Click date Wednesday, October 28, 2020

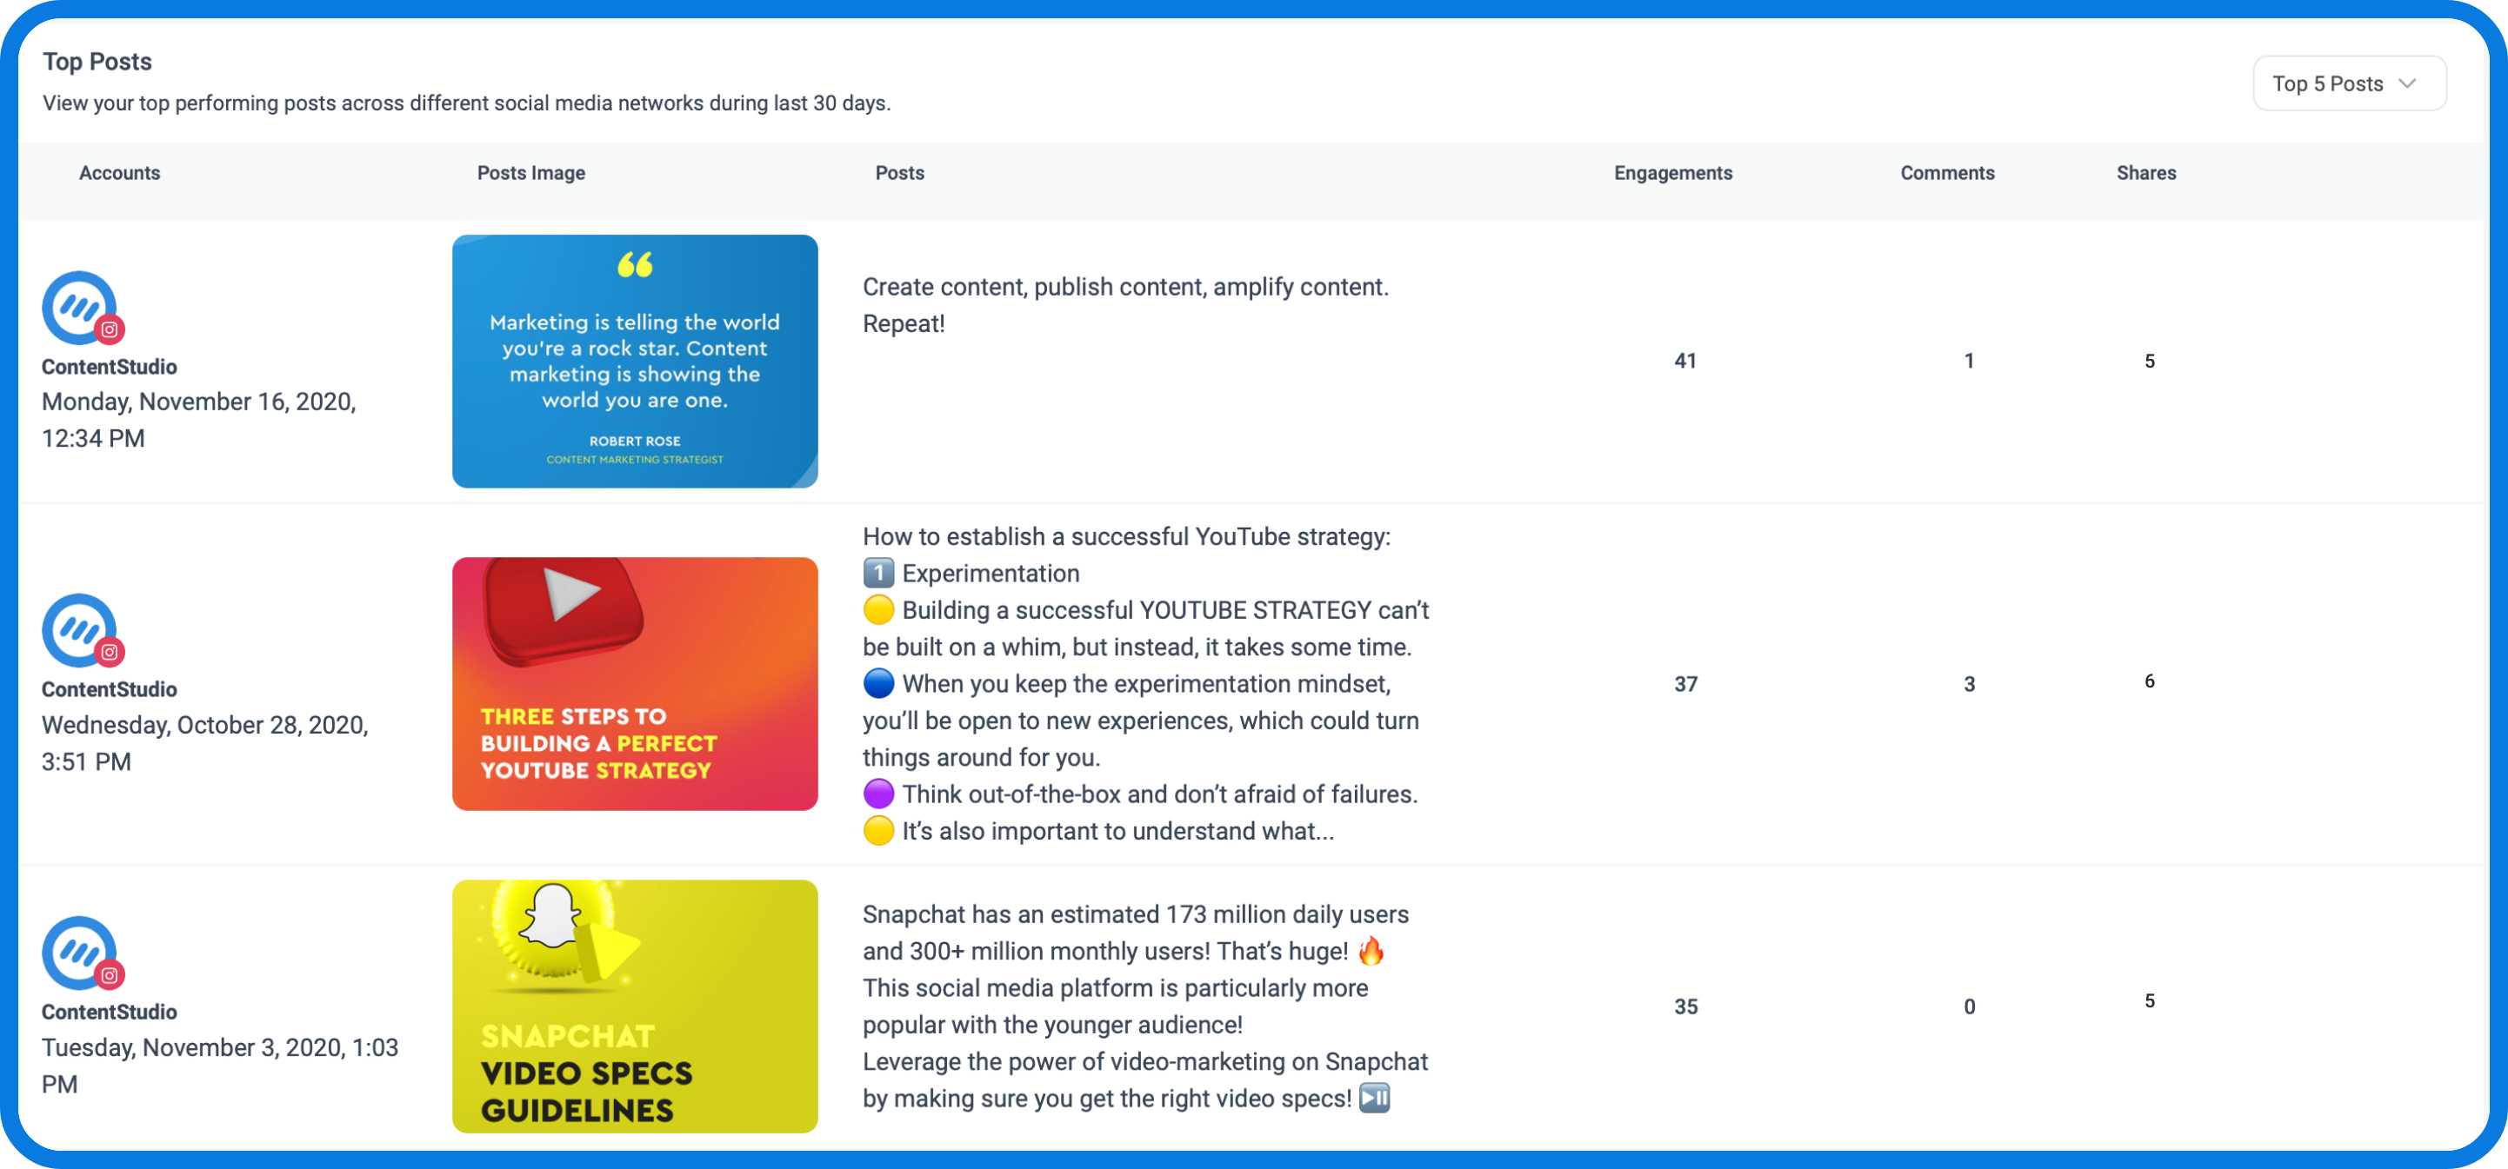204,742
